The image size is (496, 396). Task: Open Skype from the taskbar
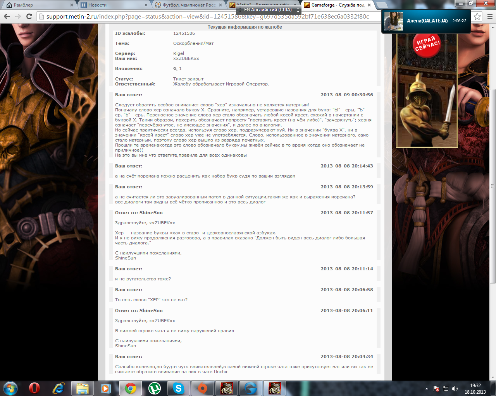pyautogui.click(x=178, y=388)
